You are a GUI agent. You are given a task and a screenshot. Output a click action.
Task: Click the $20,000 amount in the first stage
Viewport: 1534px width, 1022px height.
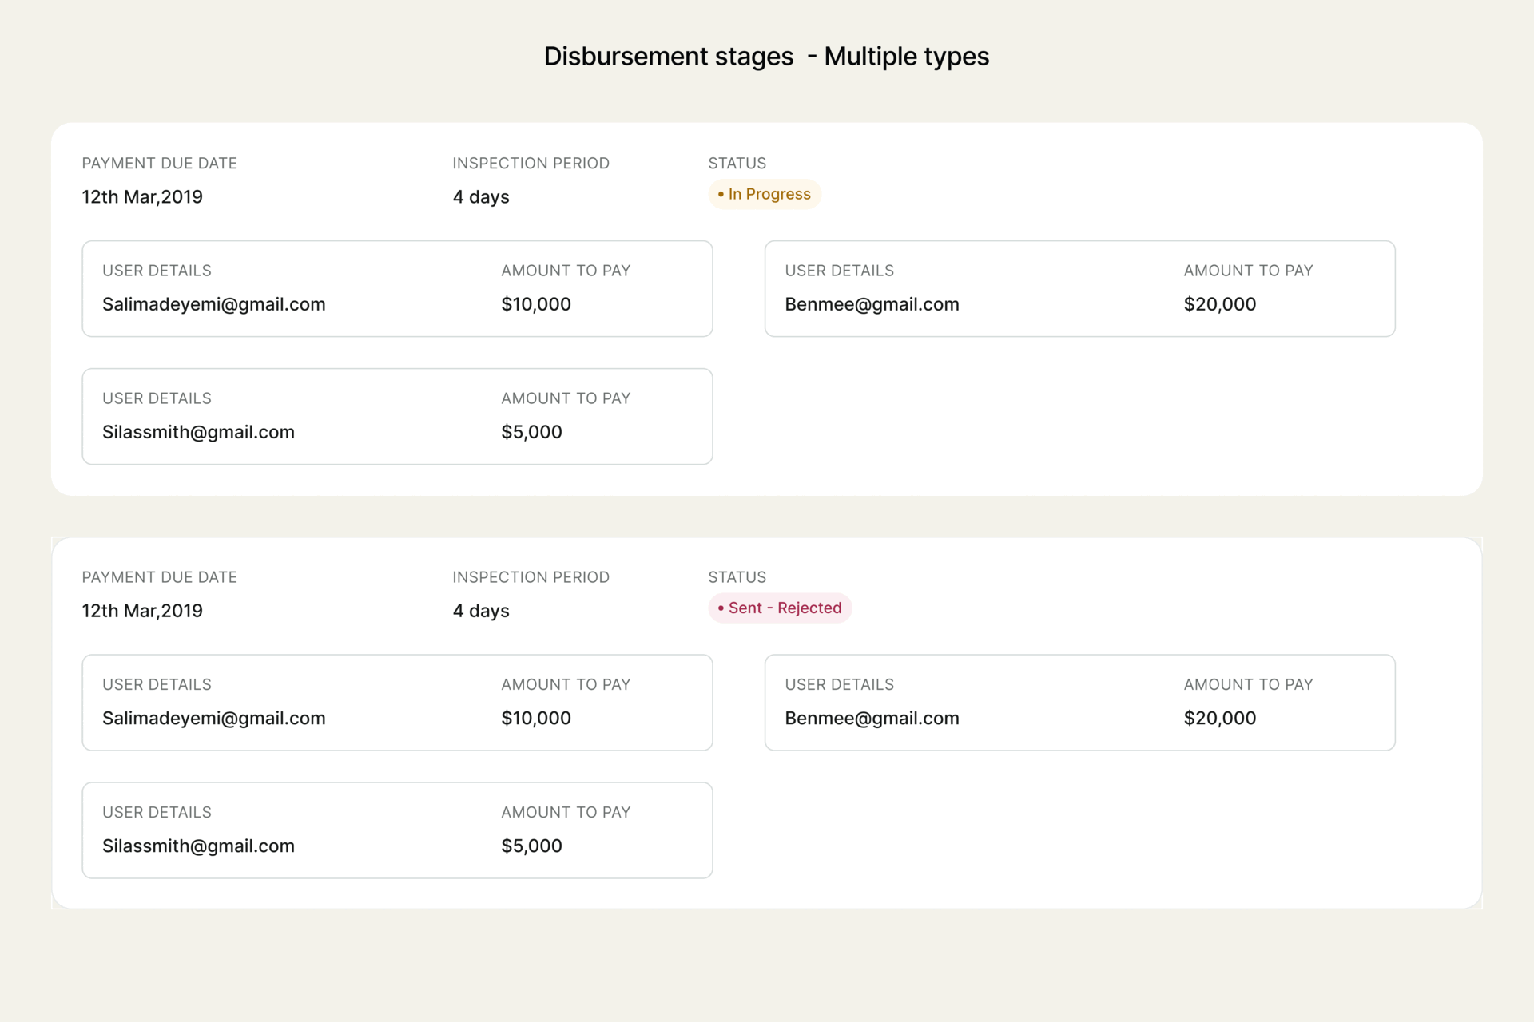tap(1219, 304)
